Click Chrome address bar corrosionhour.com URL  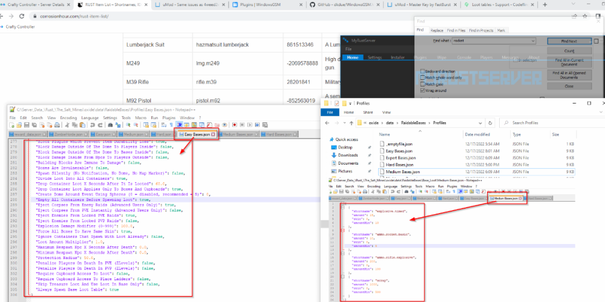tap(75, 16)
